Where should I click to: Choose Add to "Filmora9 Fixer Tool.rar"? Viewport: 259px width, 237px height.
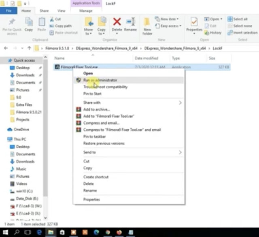tap(129, 116)
